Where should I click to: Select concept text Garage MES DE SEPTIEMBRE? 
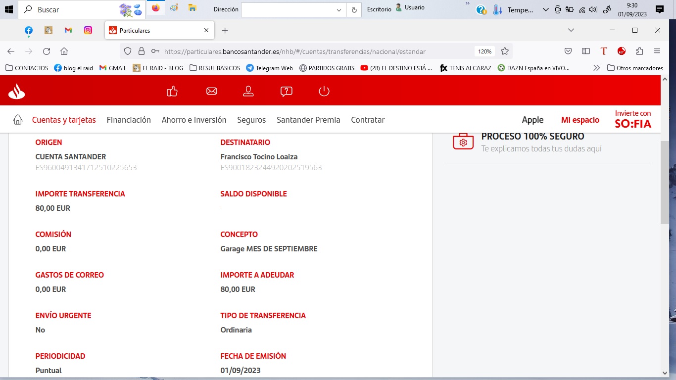tap(269, 249)
